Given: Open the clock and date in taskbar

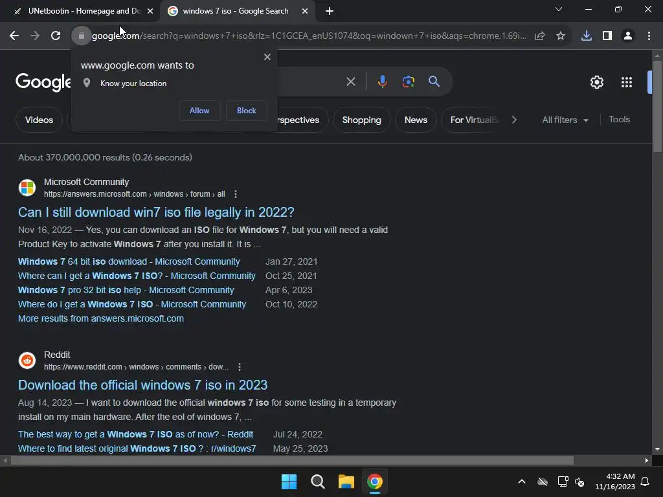Looking at the screenshot, I should click(x=615, y=481).
